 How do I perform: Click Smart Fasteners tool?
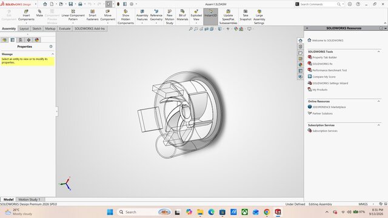point(92,15)
